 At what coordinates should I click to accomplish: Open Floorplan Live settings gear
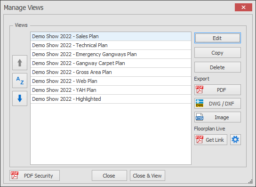point(235,139)
